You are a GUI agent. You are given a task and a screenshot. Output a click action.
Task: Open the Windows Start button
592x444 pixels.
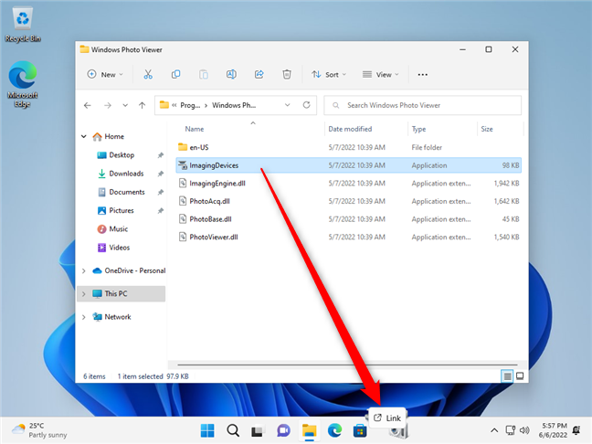[x=207, y=430]
